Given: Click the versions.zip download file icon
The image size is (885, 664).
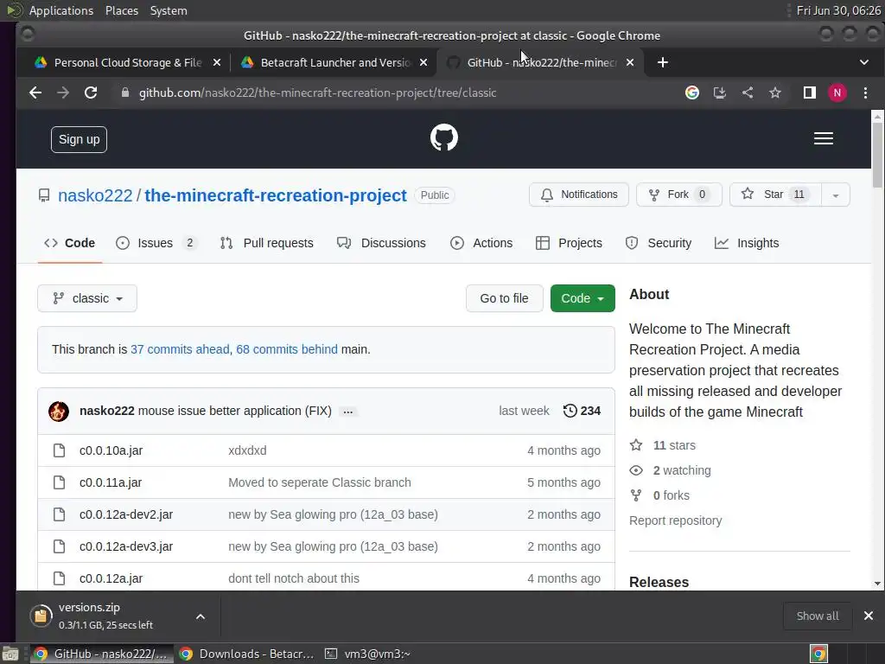Looking at the screenshot, I should coord(41,616).
